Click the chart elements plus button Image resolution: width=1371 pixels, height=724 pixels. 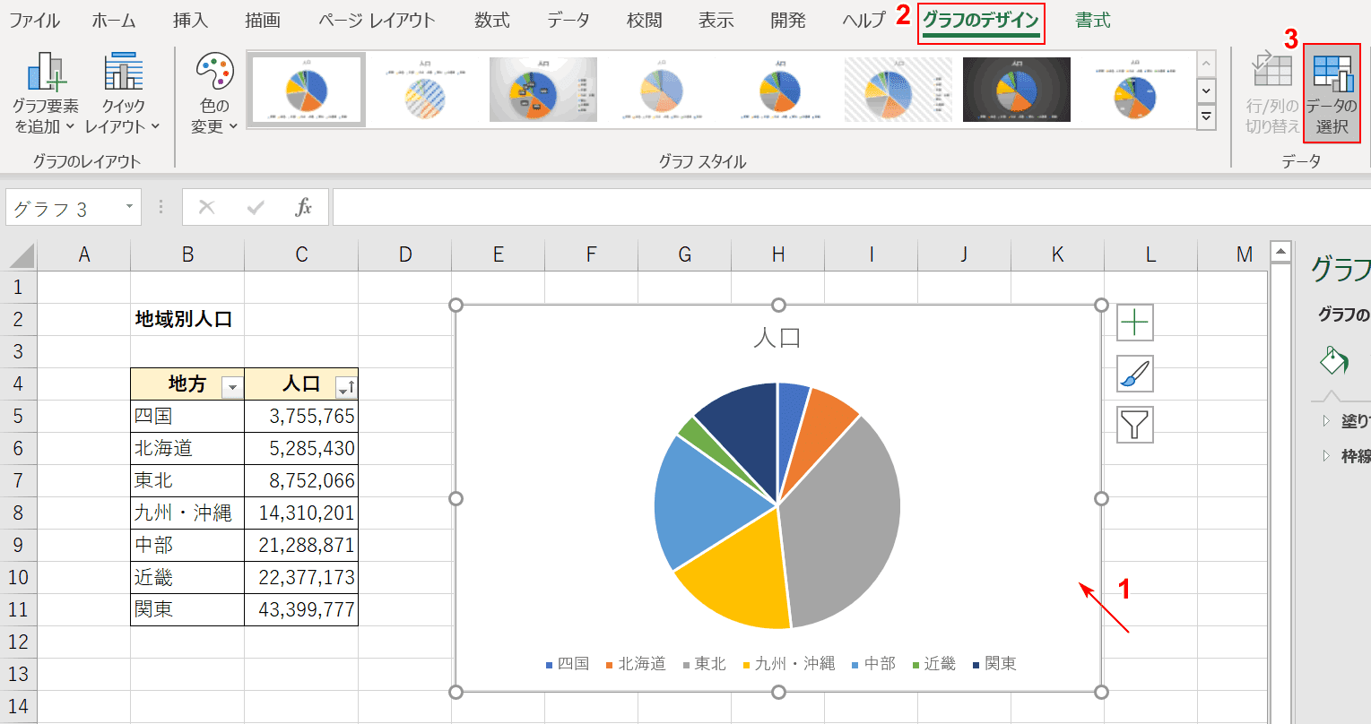[x=1135, y=323]
